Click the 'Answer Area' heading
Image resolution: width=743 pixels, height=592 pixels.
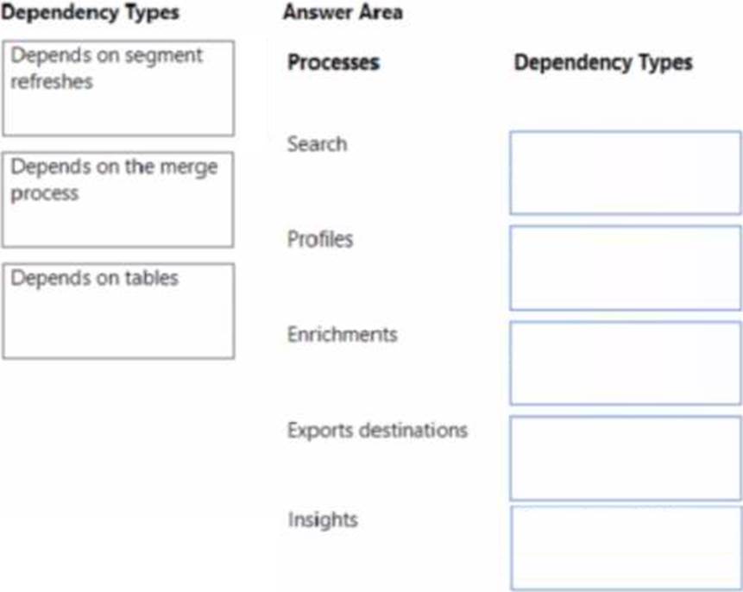pos(343,12)
